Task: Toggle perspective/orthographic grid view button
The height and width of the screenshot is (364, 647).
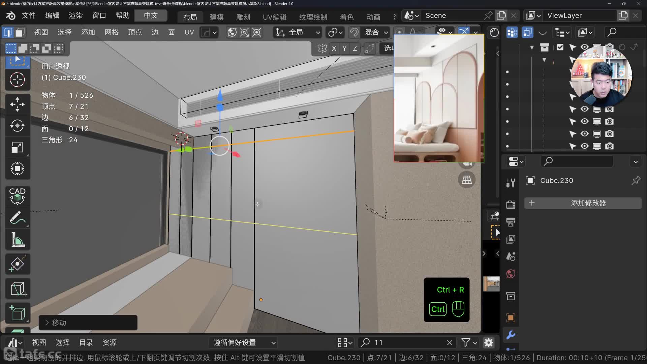Action: 467,180
